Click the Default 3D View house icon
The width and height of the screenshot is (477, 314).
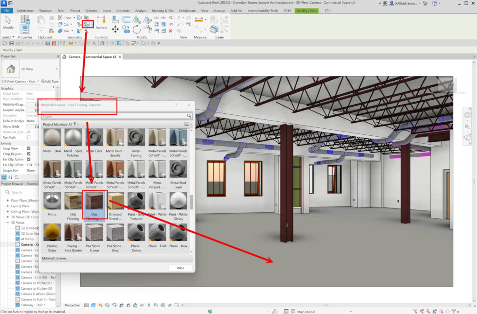[102, 43]
